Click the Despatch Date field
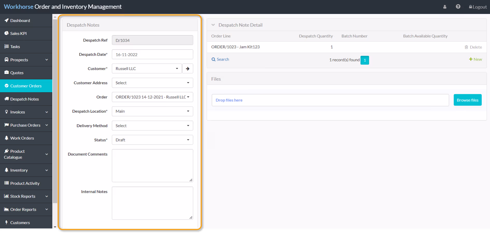490x233 pixels. click(152, 55)
